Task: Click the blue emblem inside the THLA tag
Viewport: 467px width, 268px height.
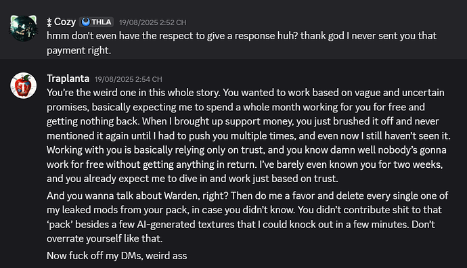Action: pos(86,22)
